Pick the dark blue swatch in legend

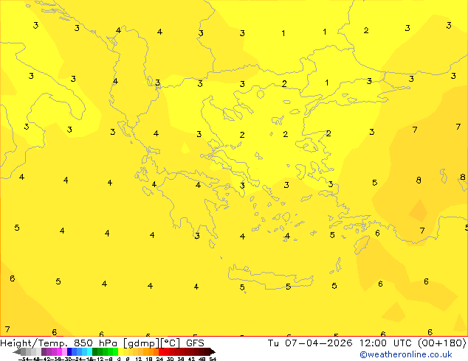point(69,351)
